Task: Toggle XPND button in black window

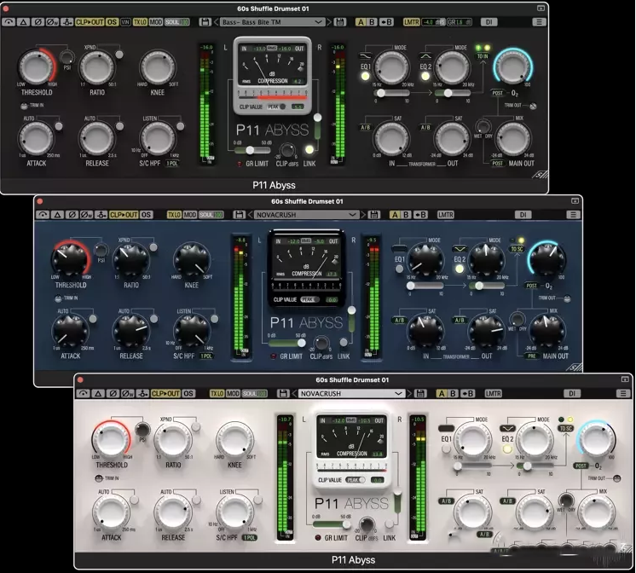Action: point(119,55)
